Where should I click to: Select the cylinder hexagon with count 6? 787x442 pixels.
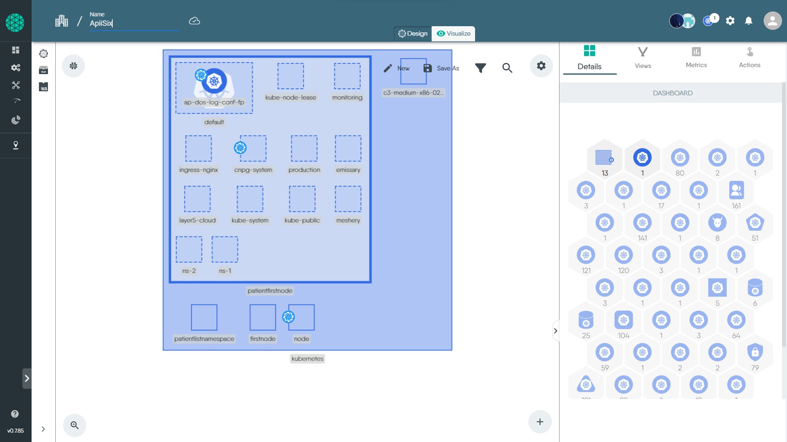[755, 290]
